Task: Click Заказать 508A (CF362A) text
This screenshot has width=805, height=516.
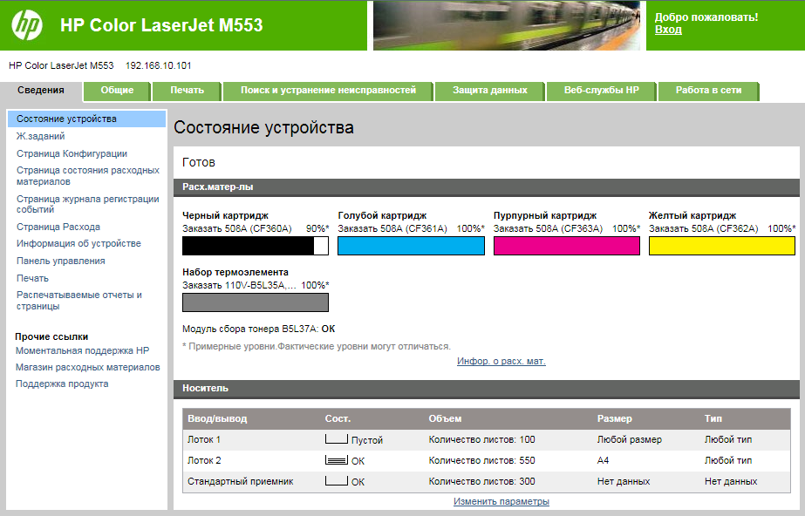Action: pos(703,228)
